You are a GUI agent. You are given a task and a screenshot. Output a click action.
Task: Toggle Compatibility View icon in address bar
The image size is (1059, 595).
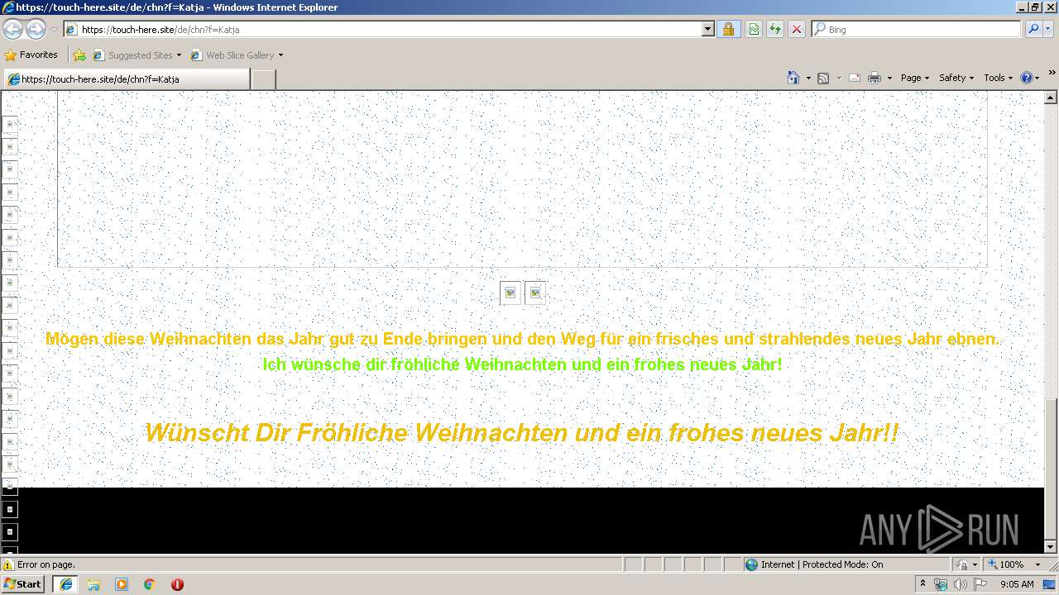(753, 29)
